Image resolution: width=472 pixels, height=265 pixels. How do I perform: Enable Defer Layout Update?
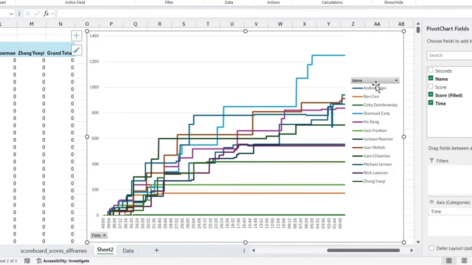432,248
